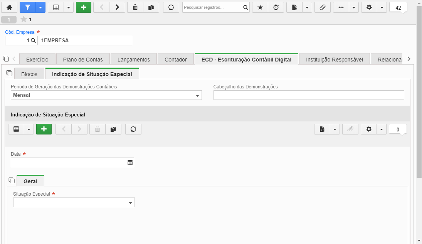Add a new record with top green plus
This screenshot has height=244, width=422.
click(84, 8)
